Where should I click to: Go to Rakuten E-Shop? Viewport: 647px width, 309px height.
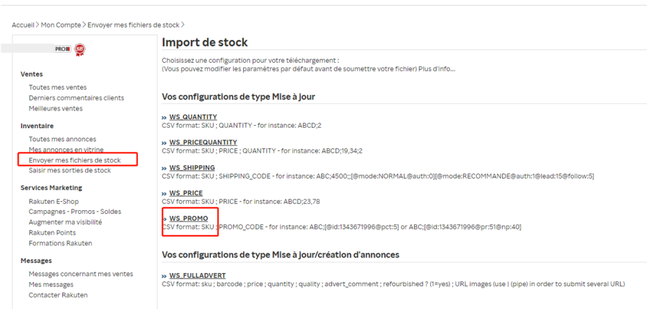[x=54, y=201]
